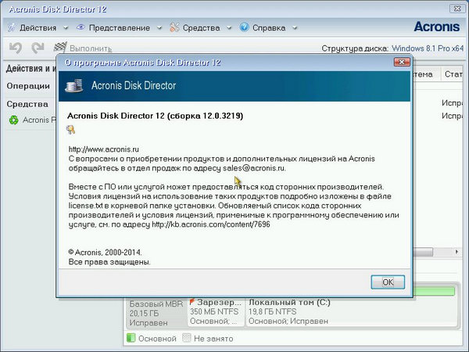
Task: Expand the dropdown arrow after Справка
Action: pos(294,28)
